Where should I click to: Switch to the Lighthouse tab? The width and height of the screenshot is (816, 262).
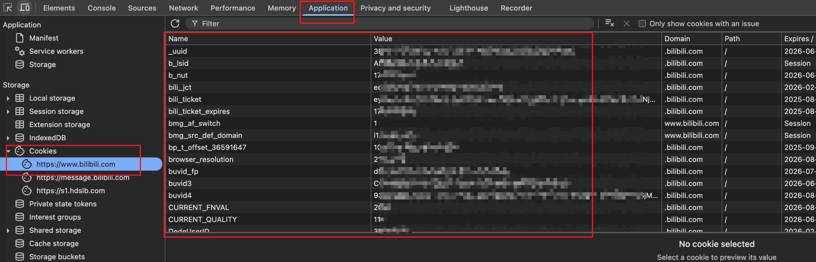coord(469,8)
